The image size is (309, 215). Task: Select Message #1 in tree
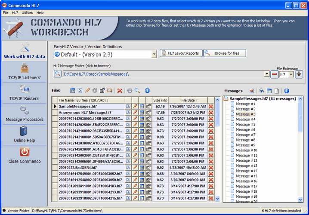pos(245,104)
